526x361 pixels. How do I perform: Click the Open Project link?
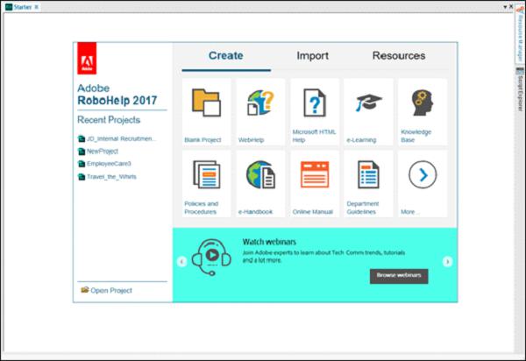pos(111,291)
